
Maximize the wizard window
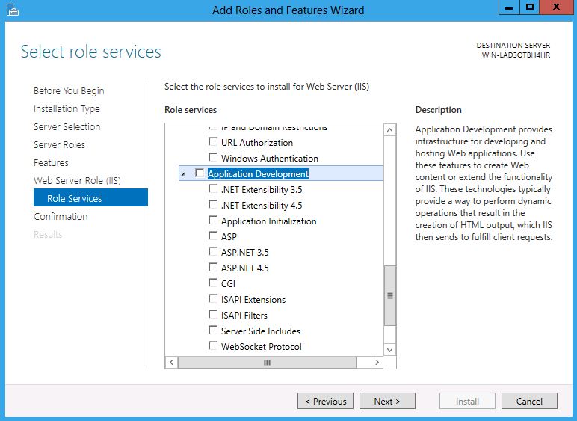point(529,7)
